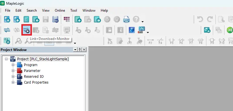Click the gray document with minus icon
The height and width of the screenshot is (111, 233).
(x=88, y=19)
